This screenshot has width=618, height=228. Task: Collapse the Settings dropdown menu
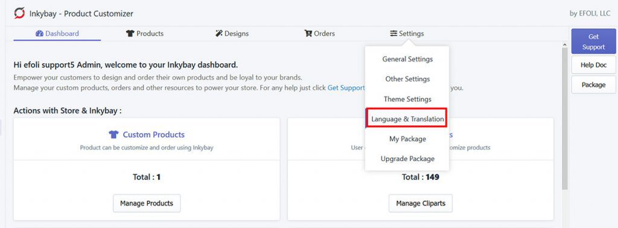(407, 33)
